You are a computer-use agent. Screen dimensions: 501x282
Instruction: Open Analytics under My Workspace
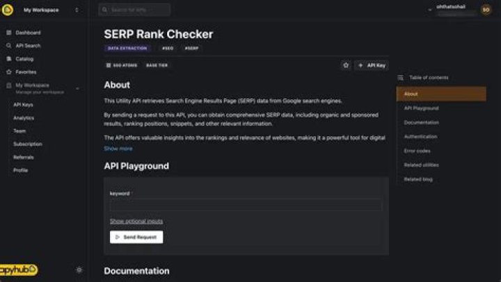(24, 117)
